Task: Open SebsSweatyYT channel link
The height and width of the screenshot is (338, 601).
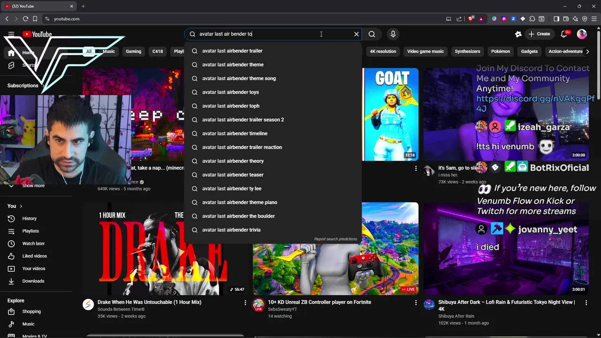Action: point(282,309)
